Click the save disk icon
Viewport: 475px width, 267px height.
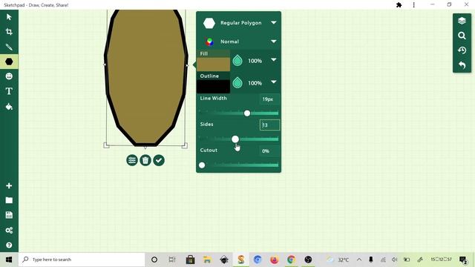coord(9,215)
